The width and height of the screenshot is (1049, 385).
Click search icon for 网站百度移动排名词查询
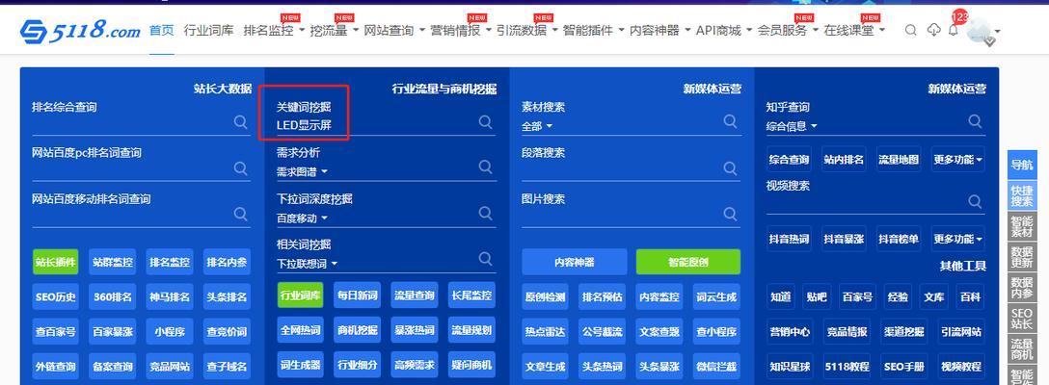click(x=240, y=214)
